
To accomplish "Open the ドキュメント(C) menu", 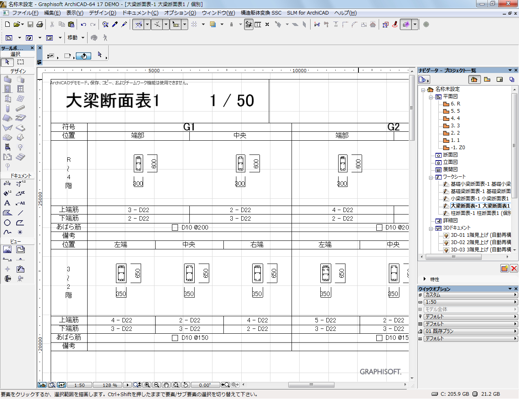I will (140, 13).
